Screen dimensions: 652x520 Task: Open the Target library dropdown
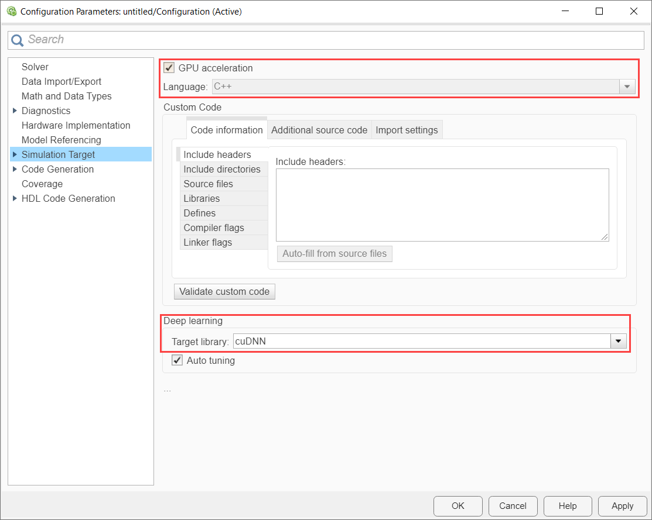[x=619, y=341]
